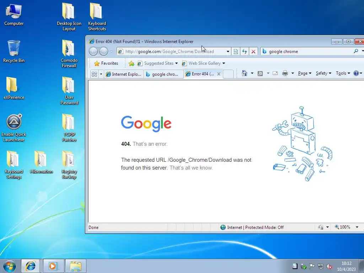Select the TCPIP Patcher folder
The width and height of the screenshot is (364, 273).
69,128
